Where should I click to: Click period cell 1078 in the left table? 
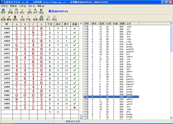click(7, 78)
